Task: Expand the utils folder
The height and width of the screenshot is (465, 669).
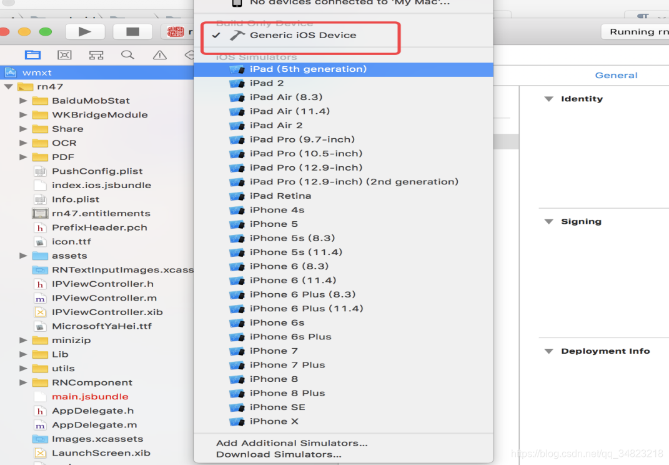Action: 23,369
